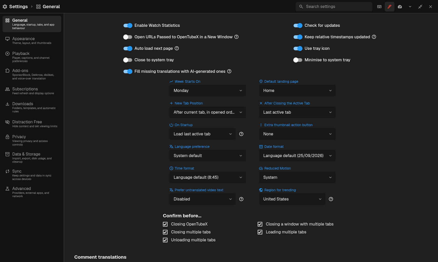Click help icon next to Auto load next page

(x=177, y=48)
